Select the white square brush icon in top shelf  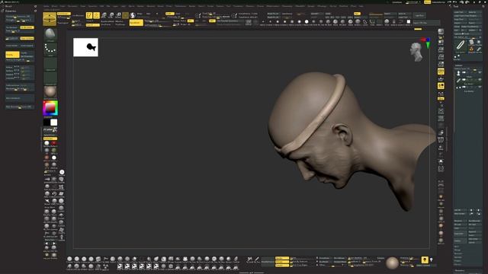point(409,22)
